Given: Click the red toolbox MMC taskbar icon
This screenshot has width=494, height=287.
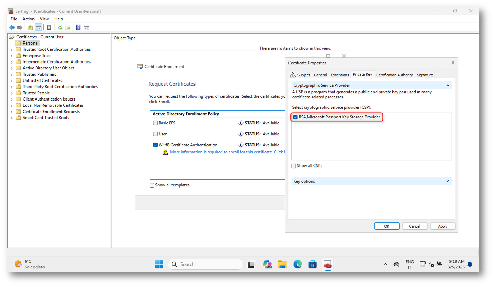Looking at the screenshot, I should [328, 264].
